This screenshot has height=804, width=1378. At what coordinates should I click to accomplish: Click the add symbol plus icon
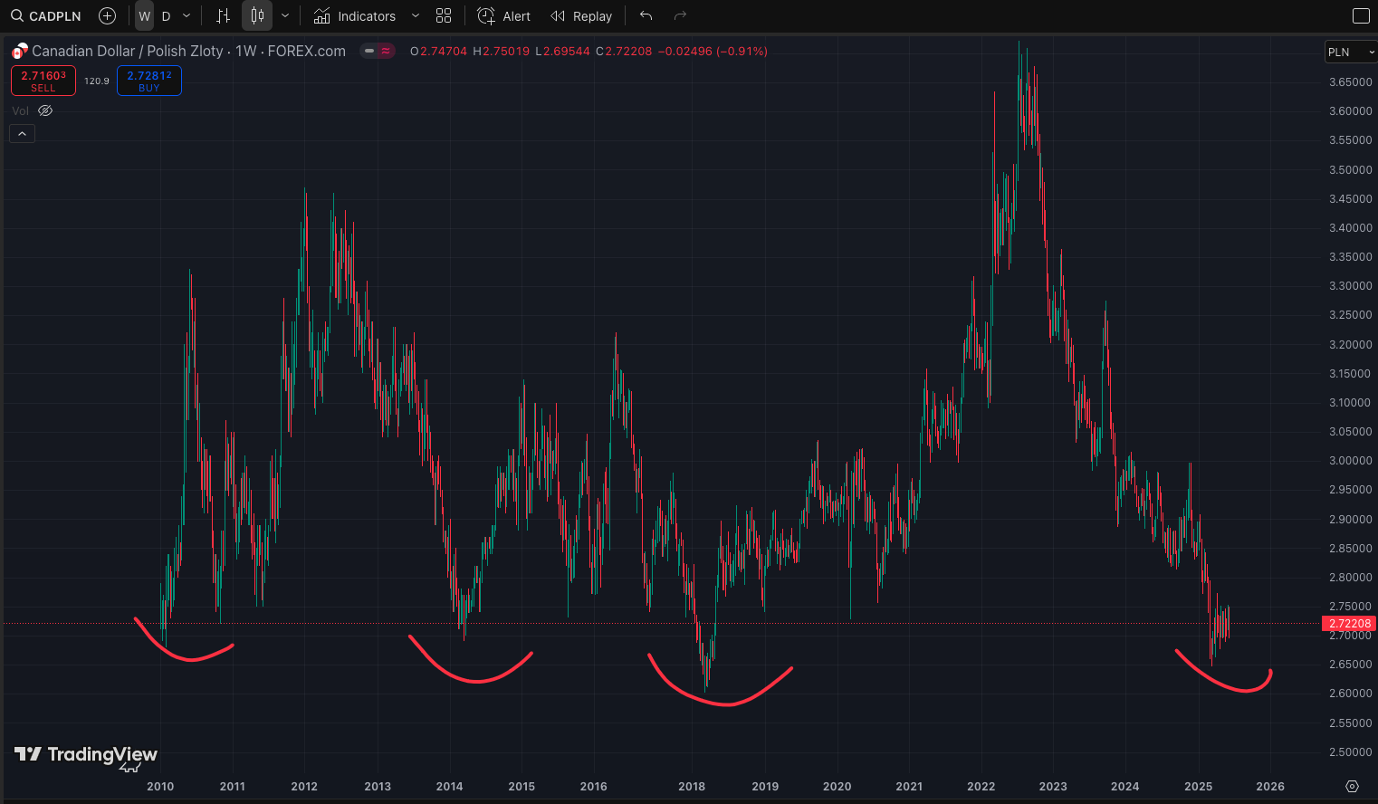(107, 15)
